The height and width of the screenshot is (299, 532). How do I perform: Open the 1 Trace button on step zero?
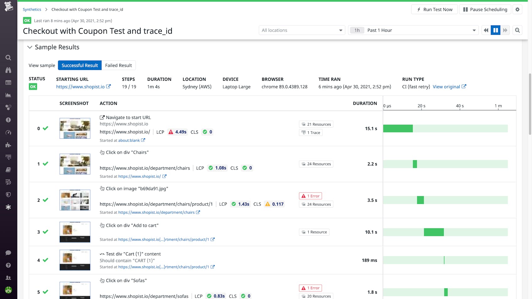pyautogui.click(x=310, y=132)
